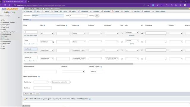Viewport: 190px width, 107px height.
Task: Open the VARCHAR type dropdown for name
Action: tap(47, 42)
